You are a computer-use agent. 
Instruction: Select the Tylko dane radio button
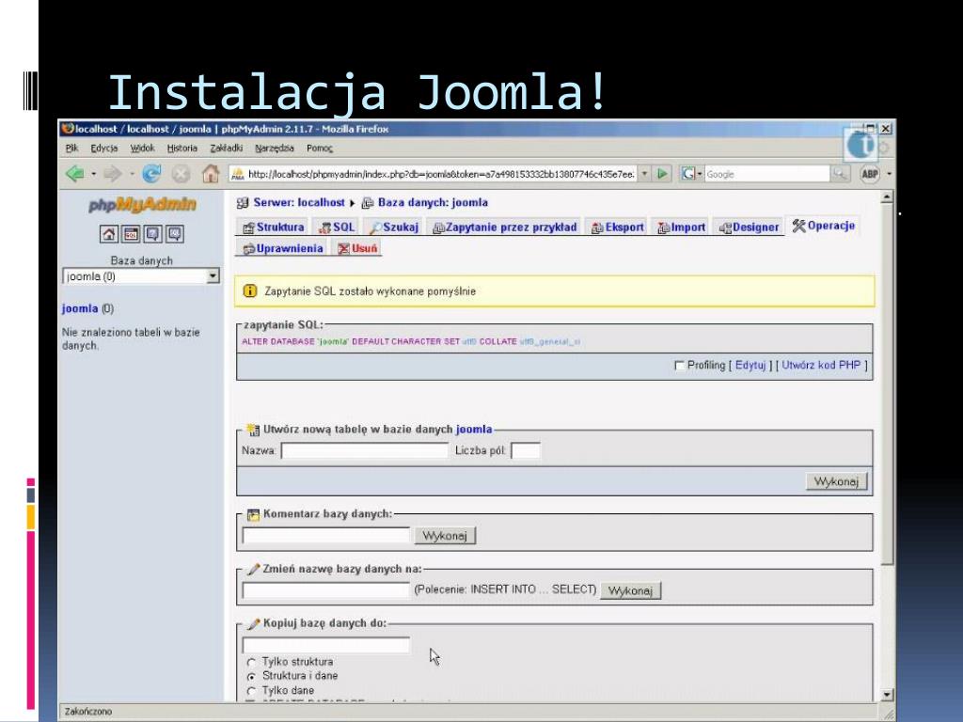(251, 691)
